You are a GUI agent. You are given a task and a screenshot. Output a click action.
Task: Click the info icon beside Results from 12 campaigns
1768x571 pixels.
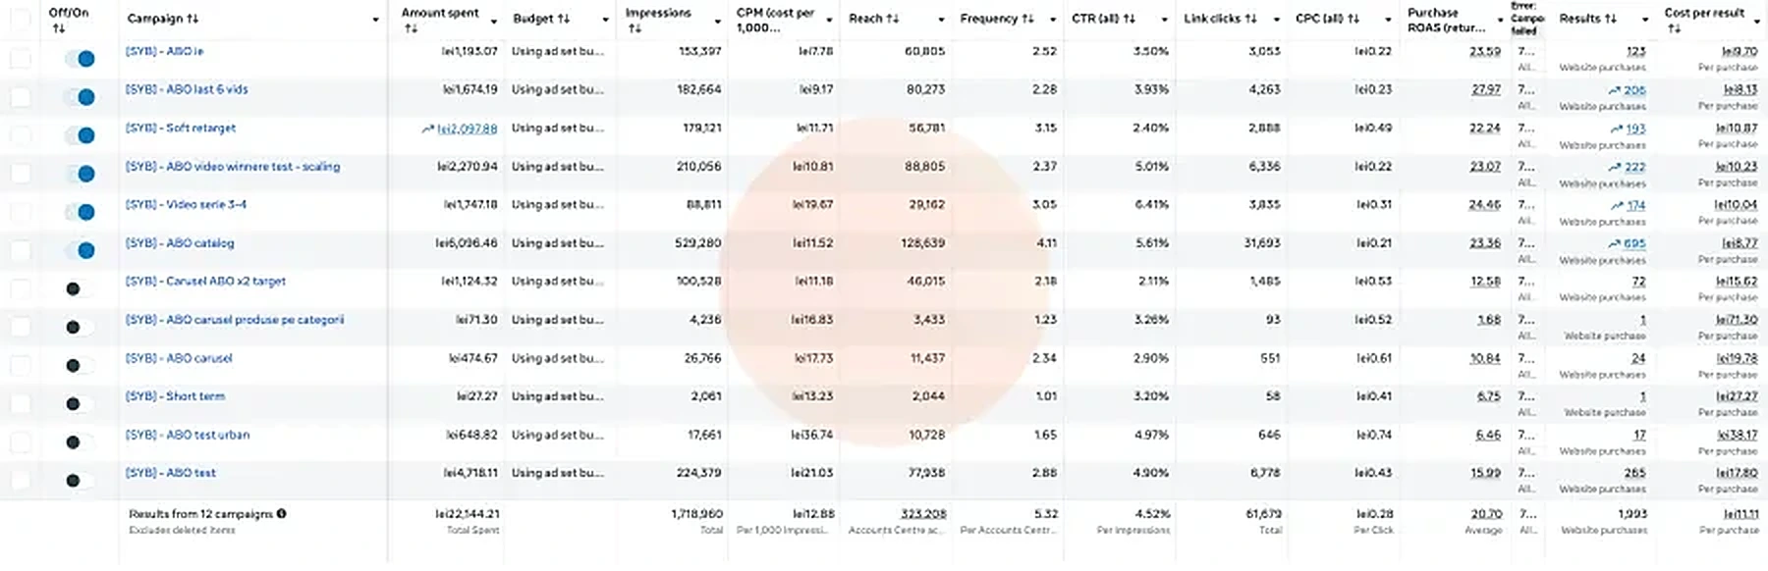[x=281, y=513]
